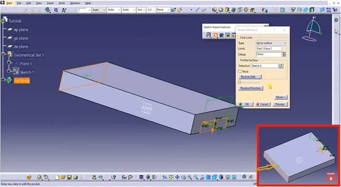Select the Point tool in top toolbar
341x187 pixels.
click(x=191, y=10)
